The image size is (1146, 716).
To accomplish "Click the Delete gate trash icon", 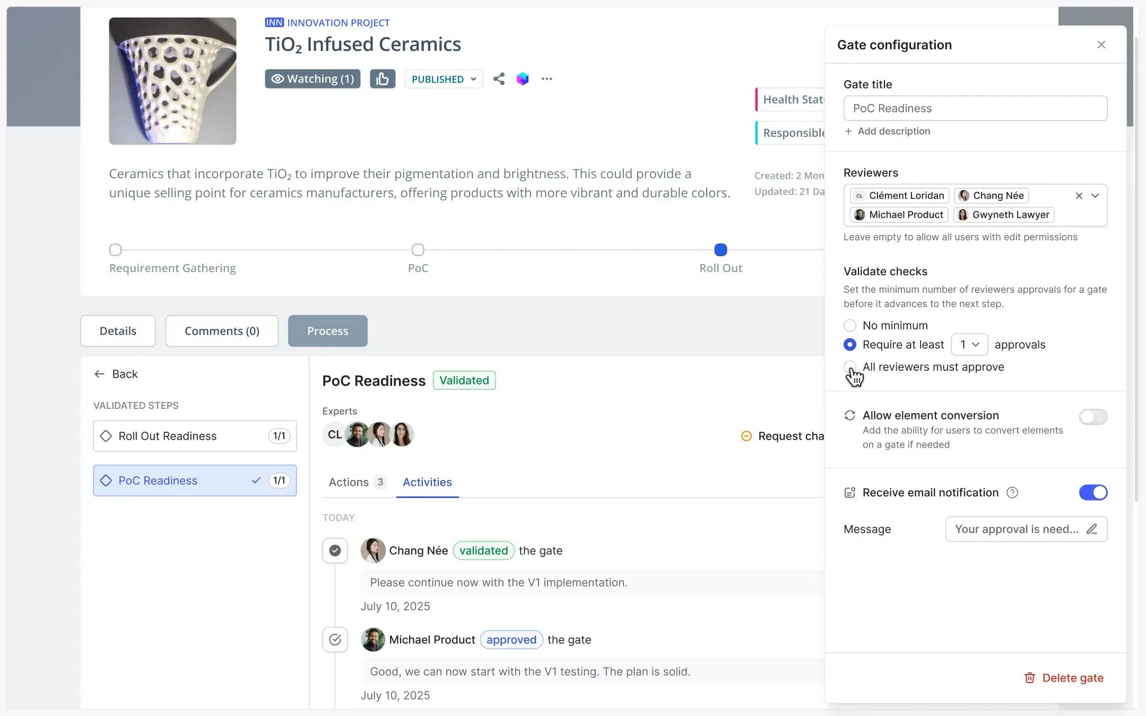I will 1029,677.
